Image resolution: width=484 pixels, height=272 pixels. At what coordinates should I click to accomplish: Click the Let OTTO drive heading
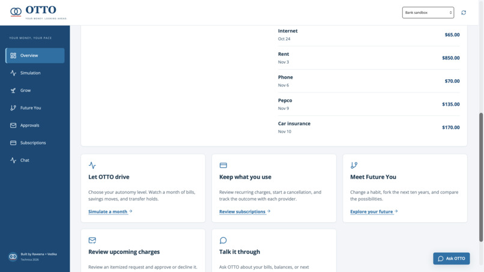tap(109, 177)
